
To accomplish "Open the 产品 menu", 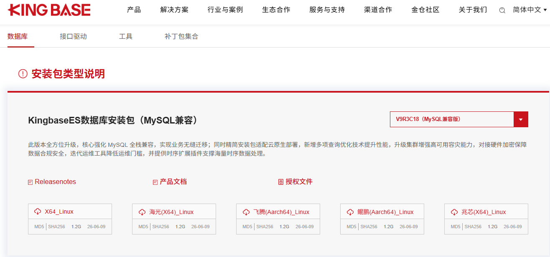I will [134, 10].
